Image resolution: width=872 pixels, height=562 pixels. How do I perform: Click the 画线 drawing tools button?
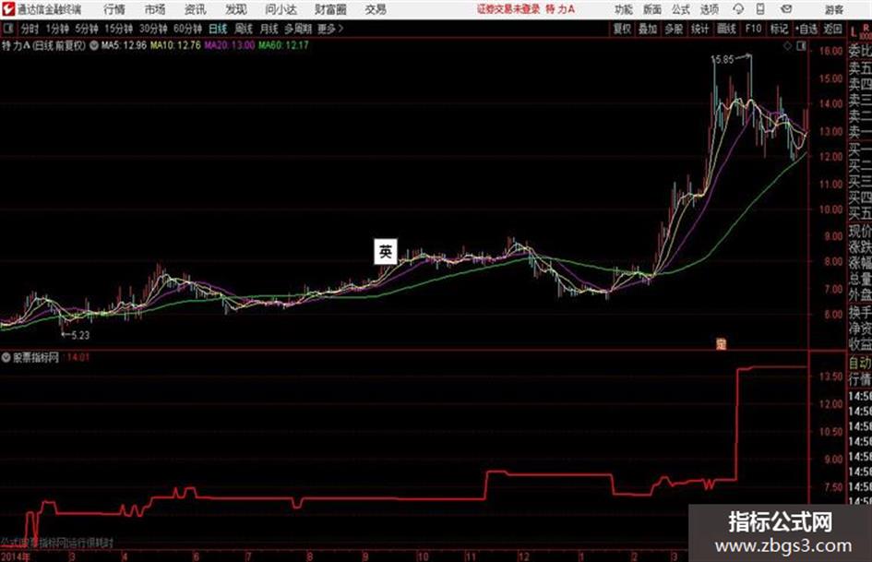pyautogui.click(x=726, y=29)
